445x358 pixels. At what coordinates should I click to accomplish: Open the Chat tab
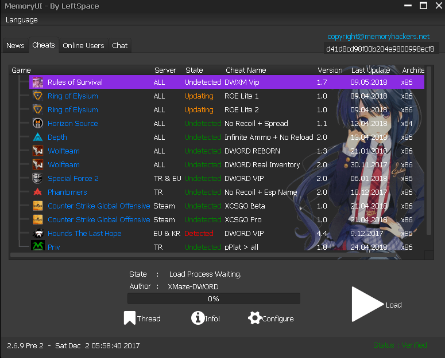tap(120, 46)
